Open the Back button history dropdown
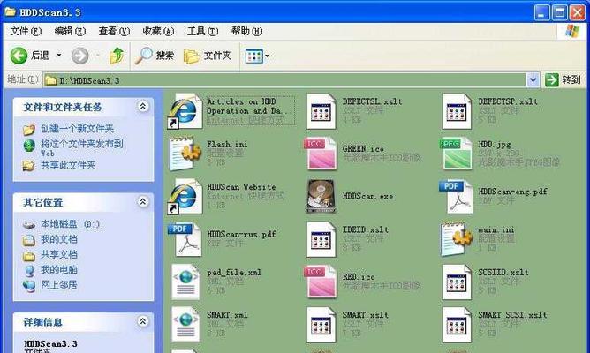 59,56
